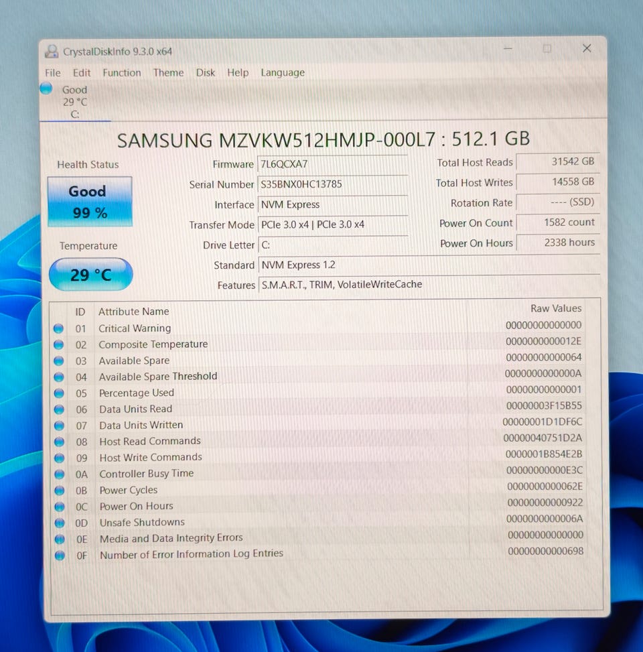
Task: Open the Function menu
Action: pyautogui.click(x=122, y=73)
